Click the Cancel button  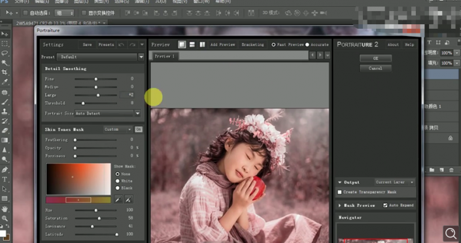375,68
